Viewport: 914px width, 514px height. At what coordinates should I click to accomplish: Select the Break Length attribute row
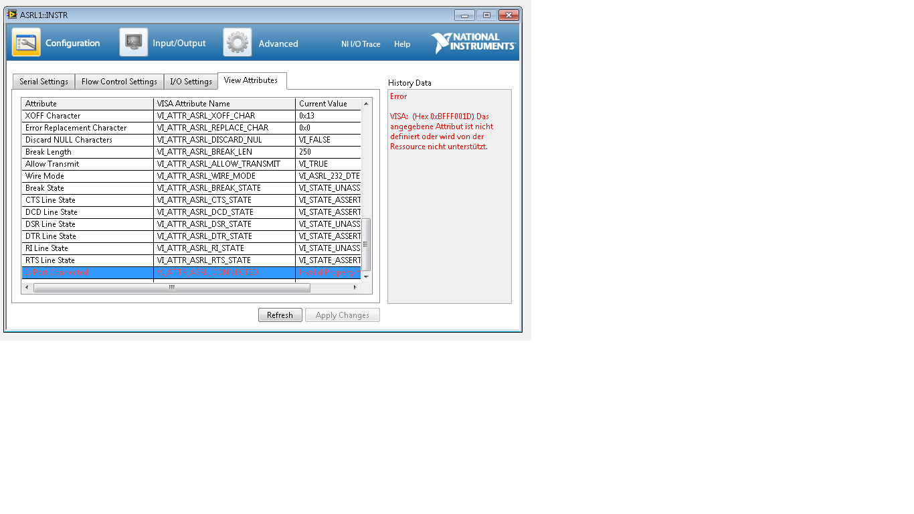click(x=191, y=152)
